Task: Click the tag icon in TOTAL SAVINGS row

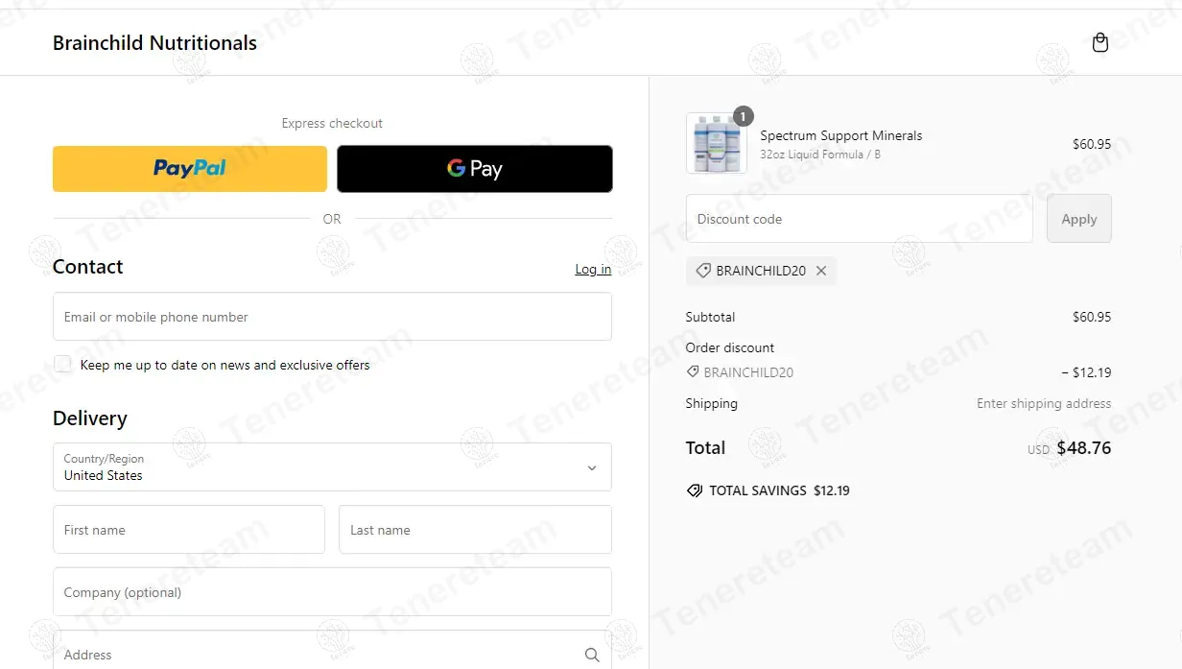Action: [x=695, y=490]
